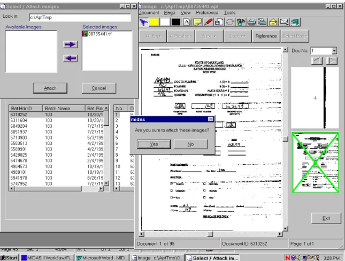This screenshot has height=261, width=345.
Task: Pick the white color swatch
Action: (x=165, y=22)
